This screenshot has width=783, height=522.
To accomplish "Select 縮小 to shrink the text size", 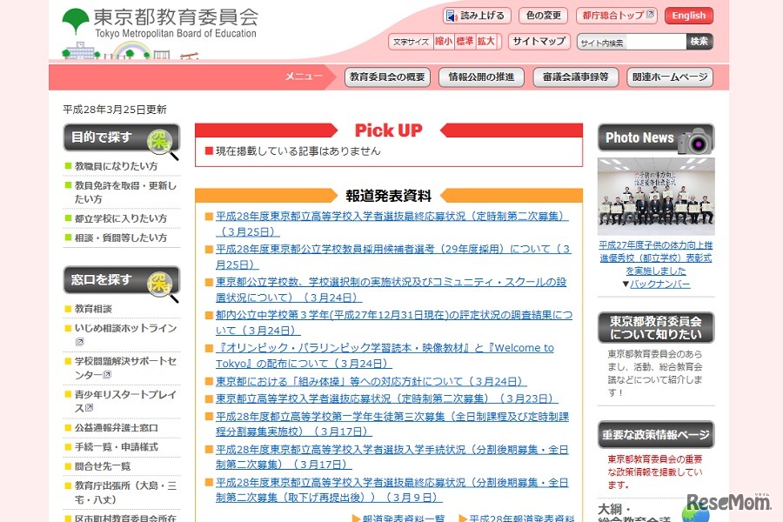I will coord(443,40).
